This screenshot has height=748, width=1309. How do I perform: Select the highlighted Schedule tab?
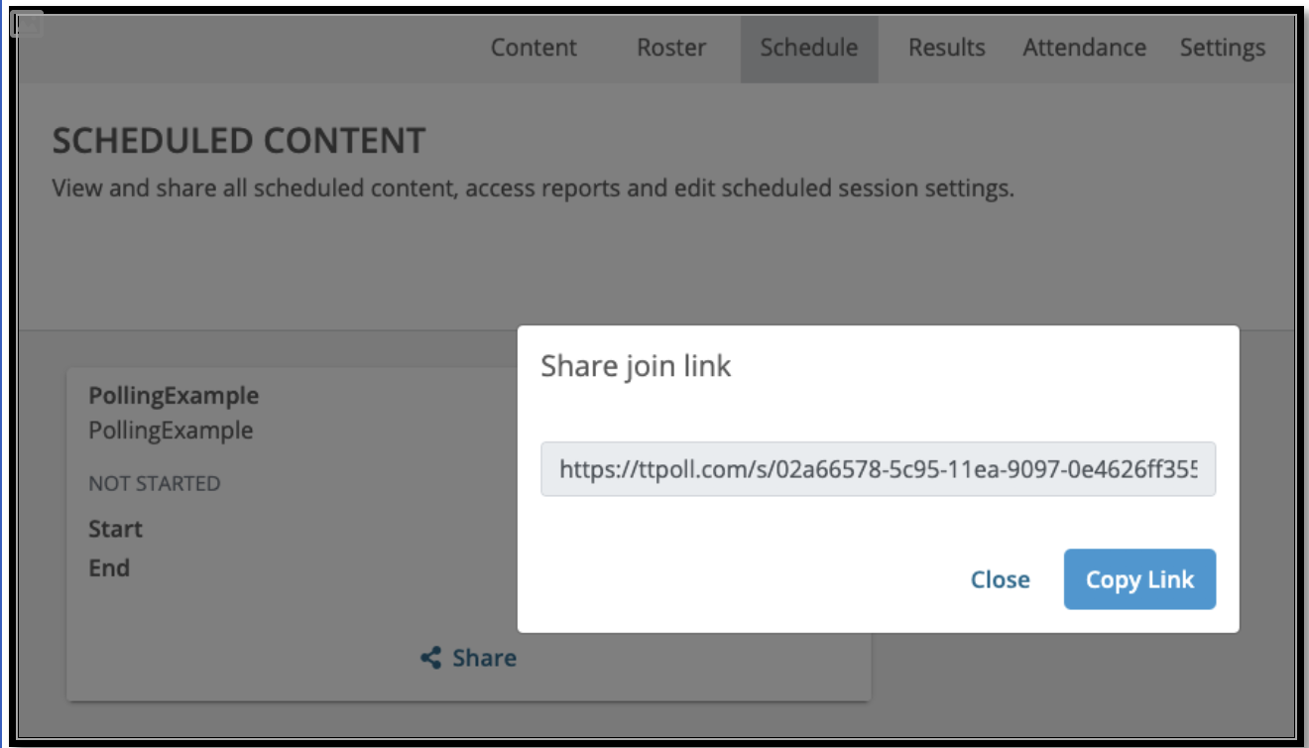pos(809,48)
